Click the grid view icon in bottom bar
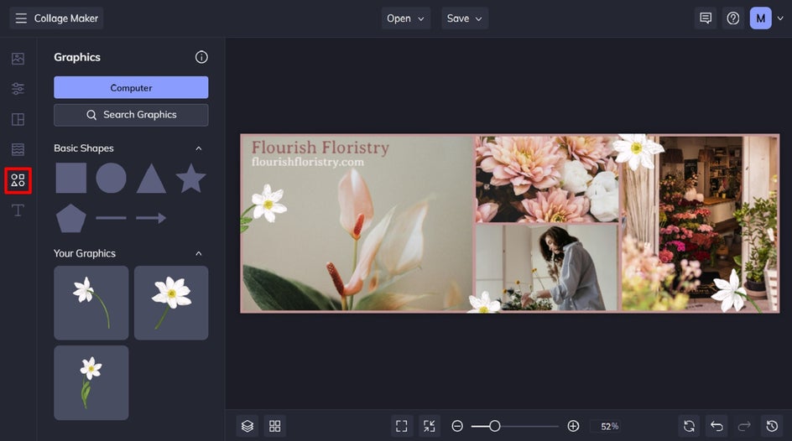Image resolution: width=792 pixels, height=441 pixels. coord(275,427)
